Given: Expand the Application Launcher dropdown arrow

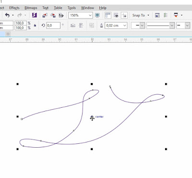Looking at the screenshot, I should click(x=181, y=15).
